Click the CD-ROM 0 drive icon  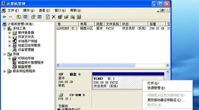click(x=61, y=95)
